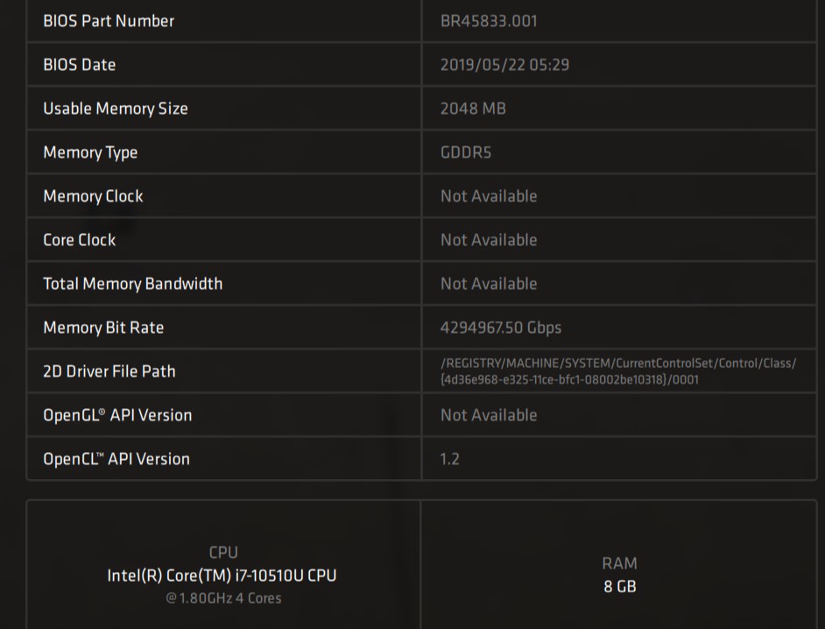Click the Usable Memory Size label
This screenshot has height=629, width=825.
pos(116,109)
